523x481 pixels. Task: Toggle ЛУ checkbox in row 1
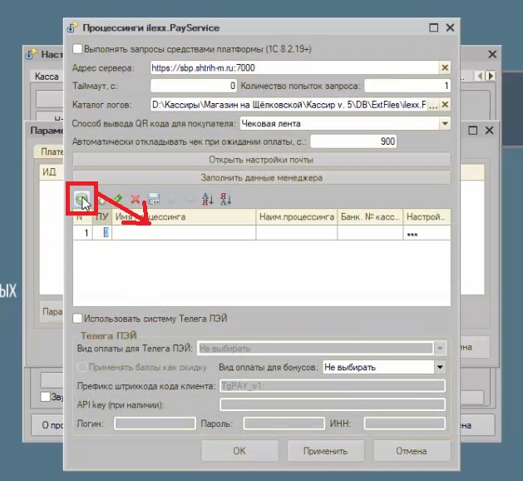pyautogui.click(x=106, y=232)
